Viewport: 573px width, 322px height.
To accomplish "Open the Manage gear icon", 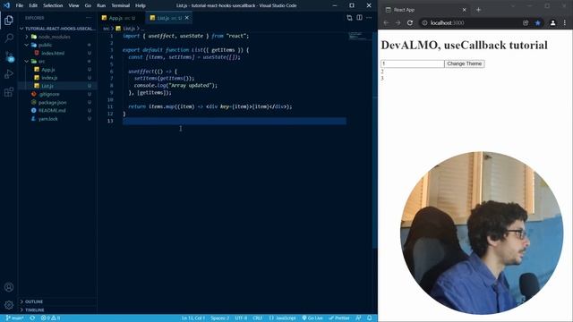I will click(x=9, y=304).
